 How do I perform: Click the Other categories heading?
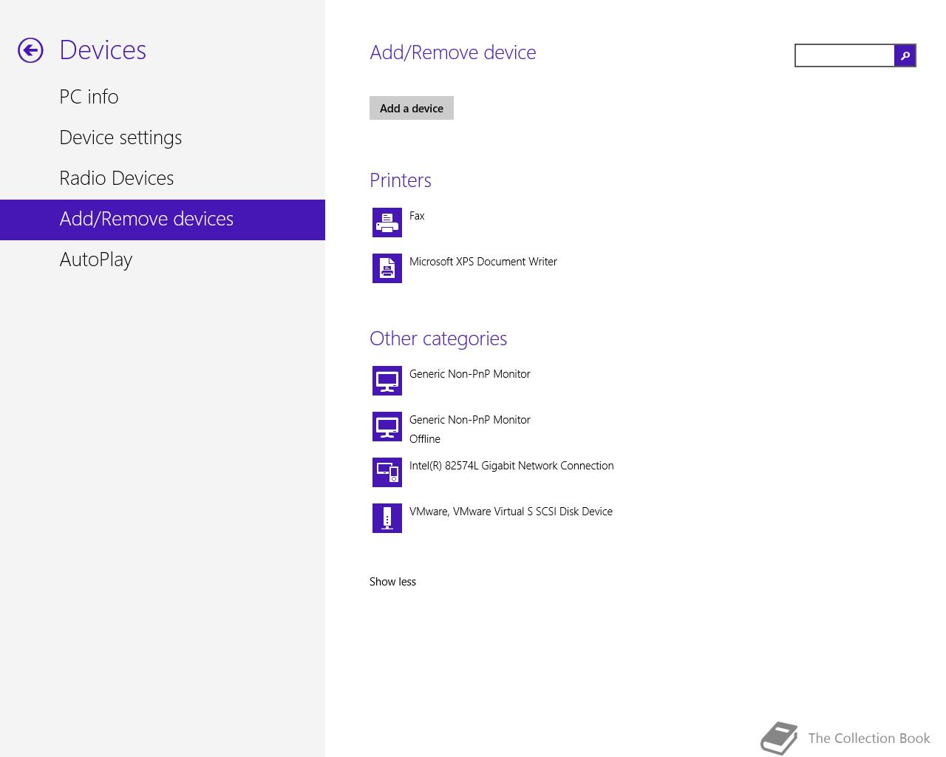(438, 339)
